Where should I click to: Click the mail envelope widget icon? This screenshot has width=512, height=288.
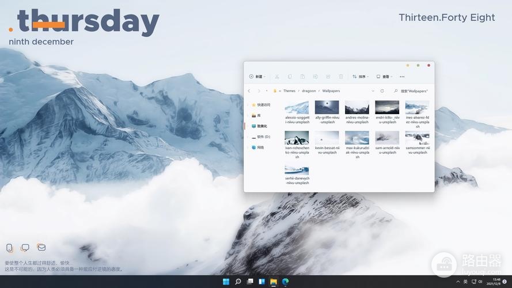tap(41, 248)
